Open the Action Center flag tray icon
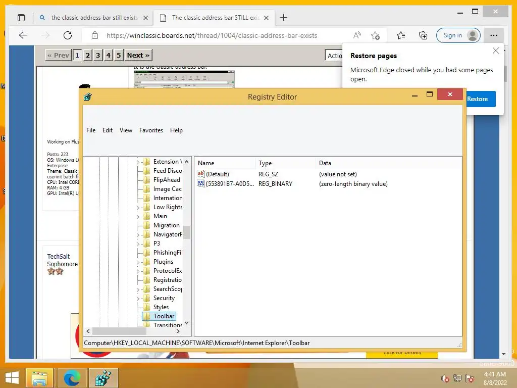Viewport: 517px width, 388px height. [470, 378]
